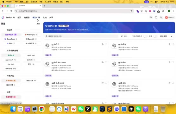Click the Chrome address bar URL
176x114 pixels.
[x=28, y=11]
